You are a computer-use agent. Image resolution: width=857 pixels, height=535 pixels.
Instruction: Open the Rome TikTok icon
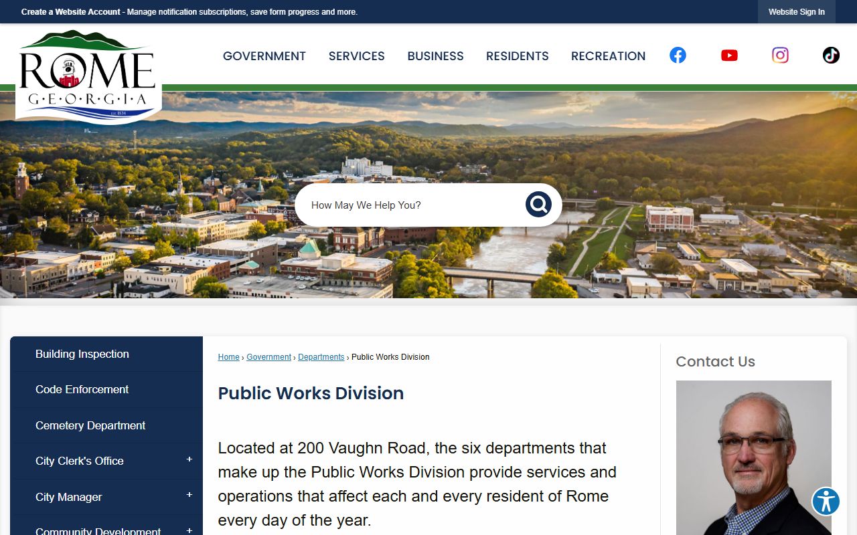(831, 56)
